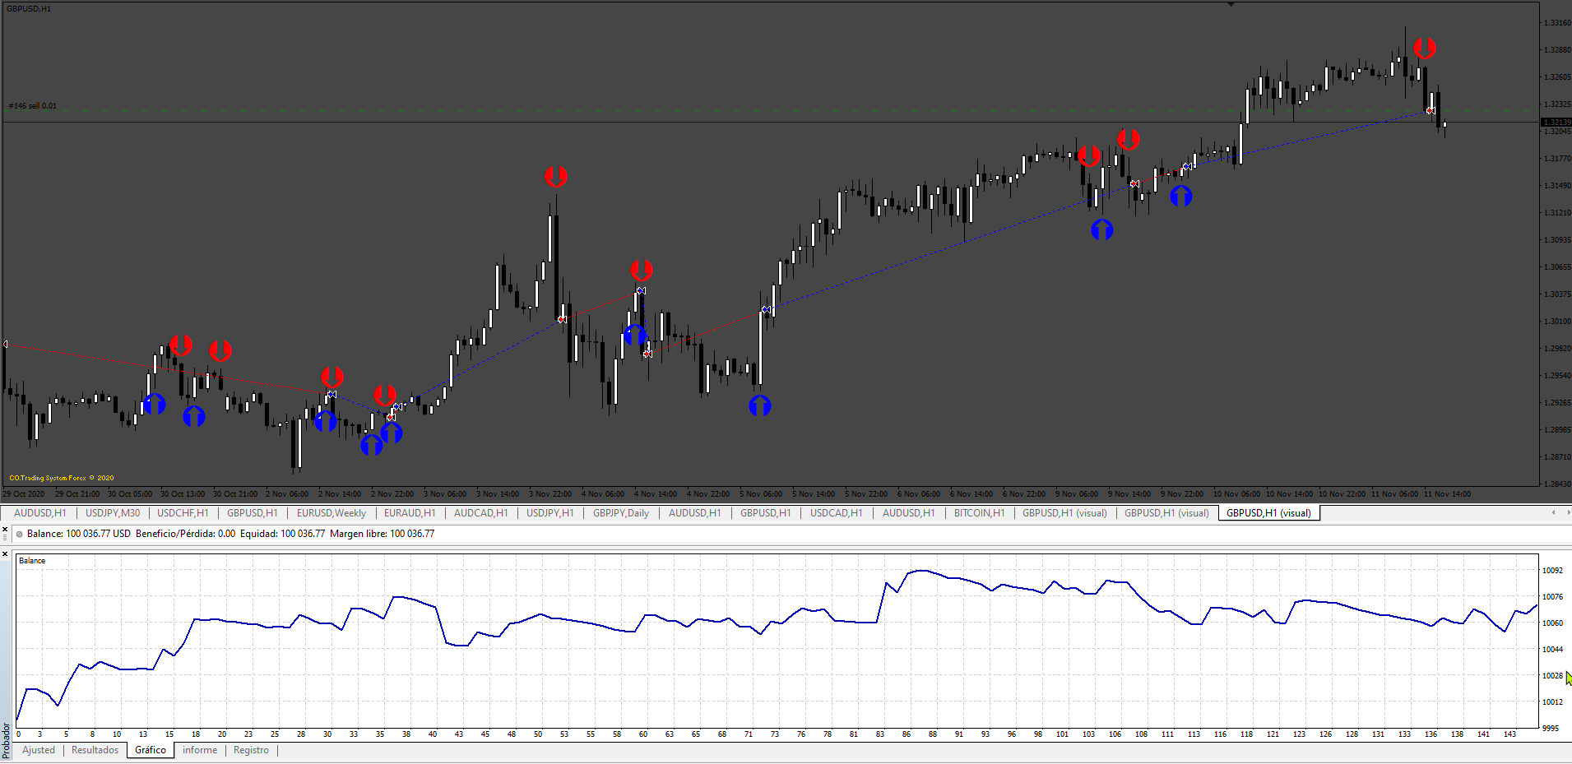
Task: Click the closed-trade marker on the #146 sell line
Action: pyautogui.click(x=1431, y=110)
